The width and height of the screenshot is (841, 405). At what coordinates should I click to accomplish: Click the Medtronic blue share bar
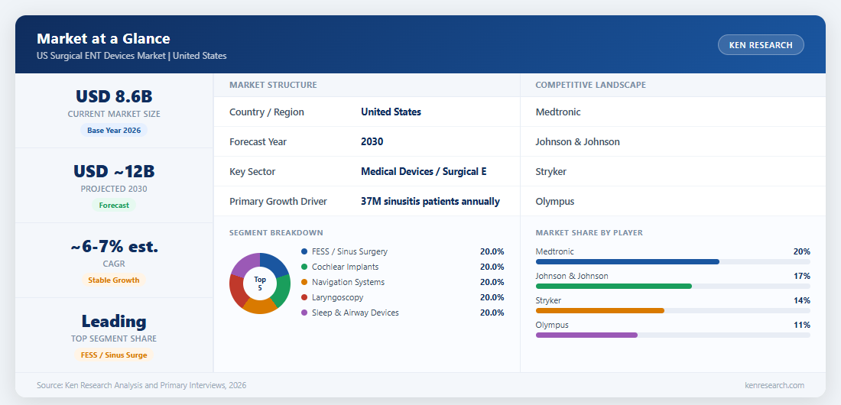(628, 262)
